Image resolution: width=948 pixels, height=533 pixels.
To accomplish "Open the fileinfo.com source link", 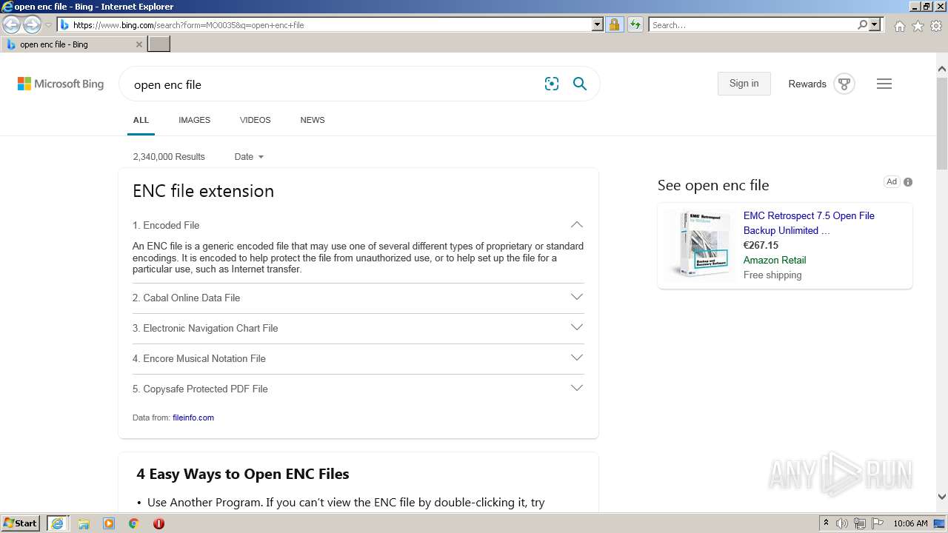I will [x=193, y=418].
